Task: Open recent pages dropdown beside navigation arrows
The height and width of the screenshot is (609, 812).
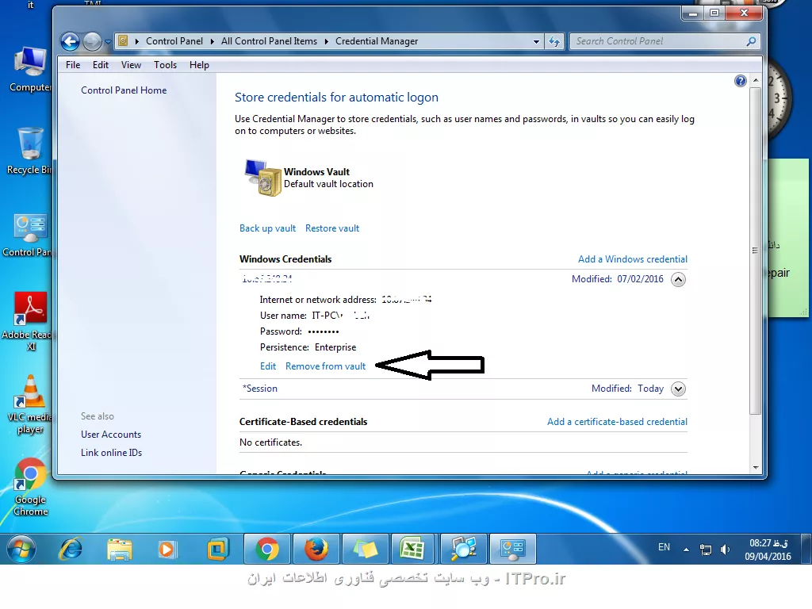Action: click(108, 41)
